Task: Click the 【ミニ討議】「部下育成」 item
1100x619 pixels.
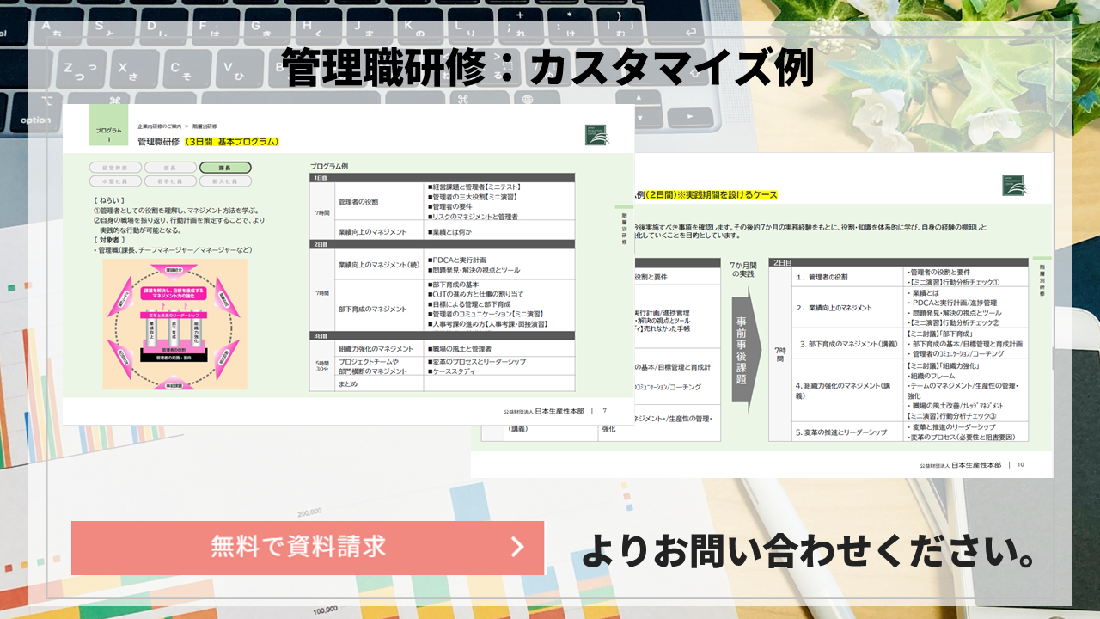Action: coord(938,334)
